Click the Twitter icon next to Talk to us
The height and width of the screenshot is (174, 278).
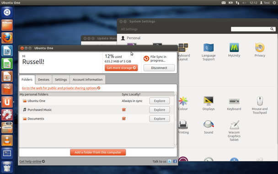tap(170, 161)
